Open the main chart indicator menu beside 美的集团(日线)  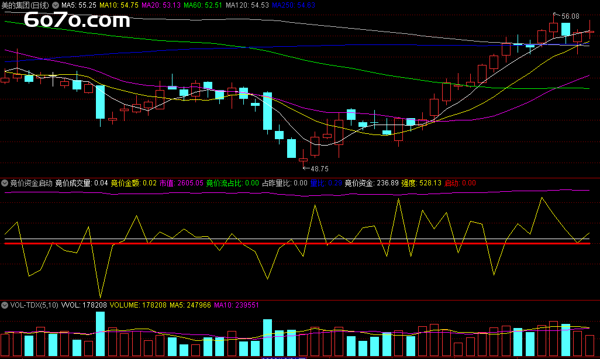tap(56, 5)
